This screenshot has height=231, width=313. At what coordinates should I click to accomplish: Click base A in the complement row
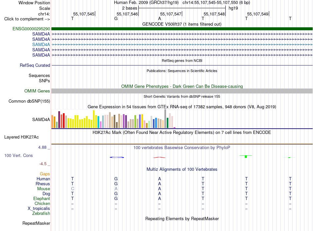[x=159, y=19]
